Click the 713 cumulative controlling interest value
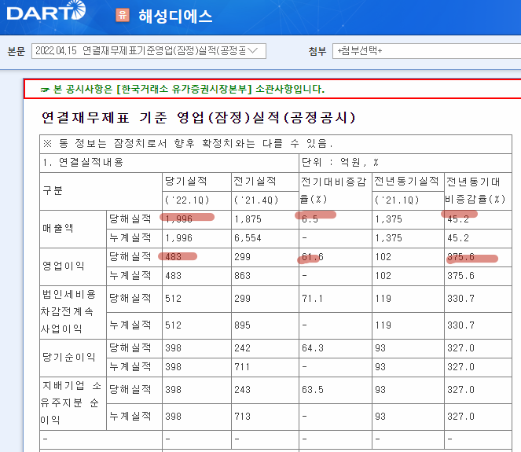The image size is (521, 452). pos(242,417)
